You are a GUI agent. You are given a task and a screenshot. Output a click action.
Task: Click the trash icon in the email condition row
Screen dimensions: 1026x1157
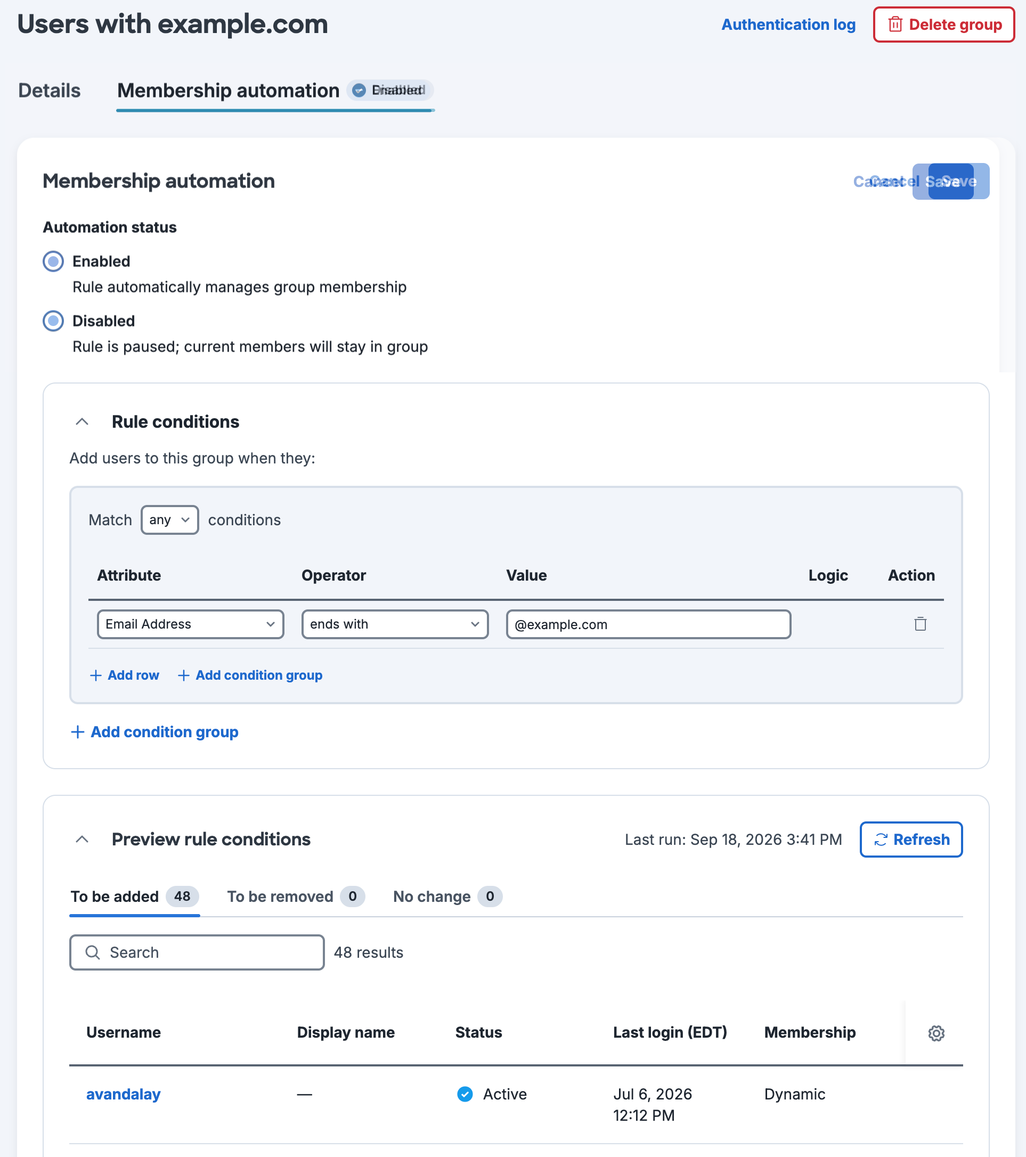click(x=920, y=624)
